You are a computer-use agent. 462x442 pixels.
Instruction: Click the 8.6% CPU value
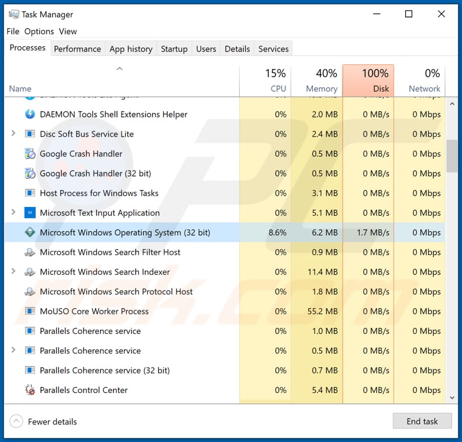tap(277, 232)
